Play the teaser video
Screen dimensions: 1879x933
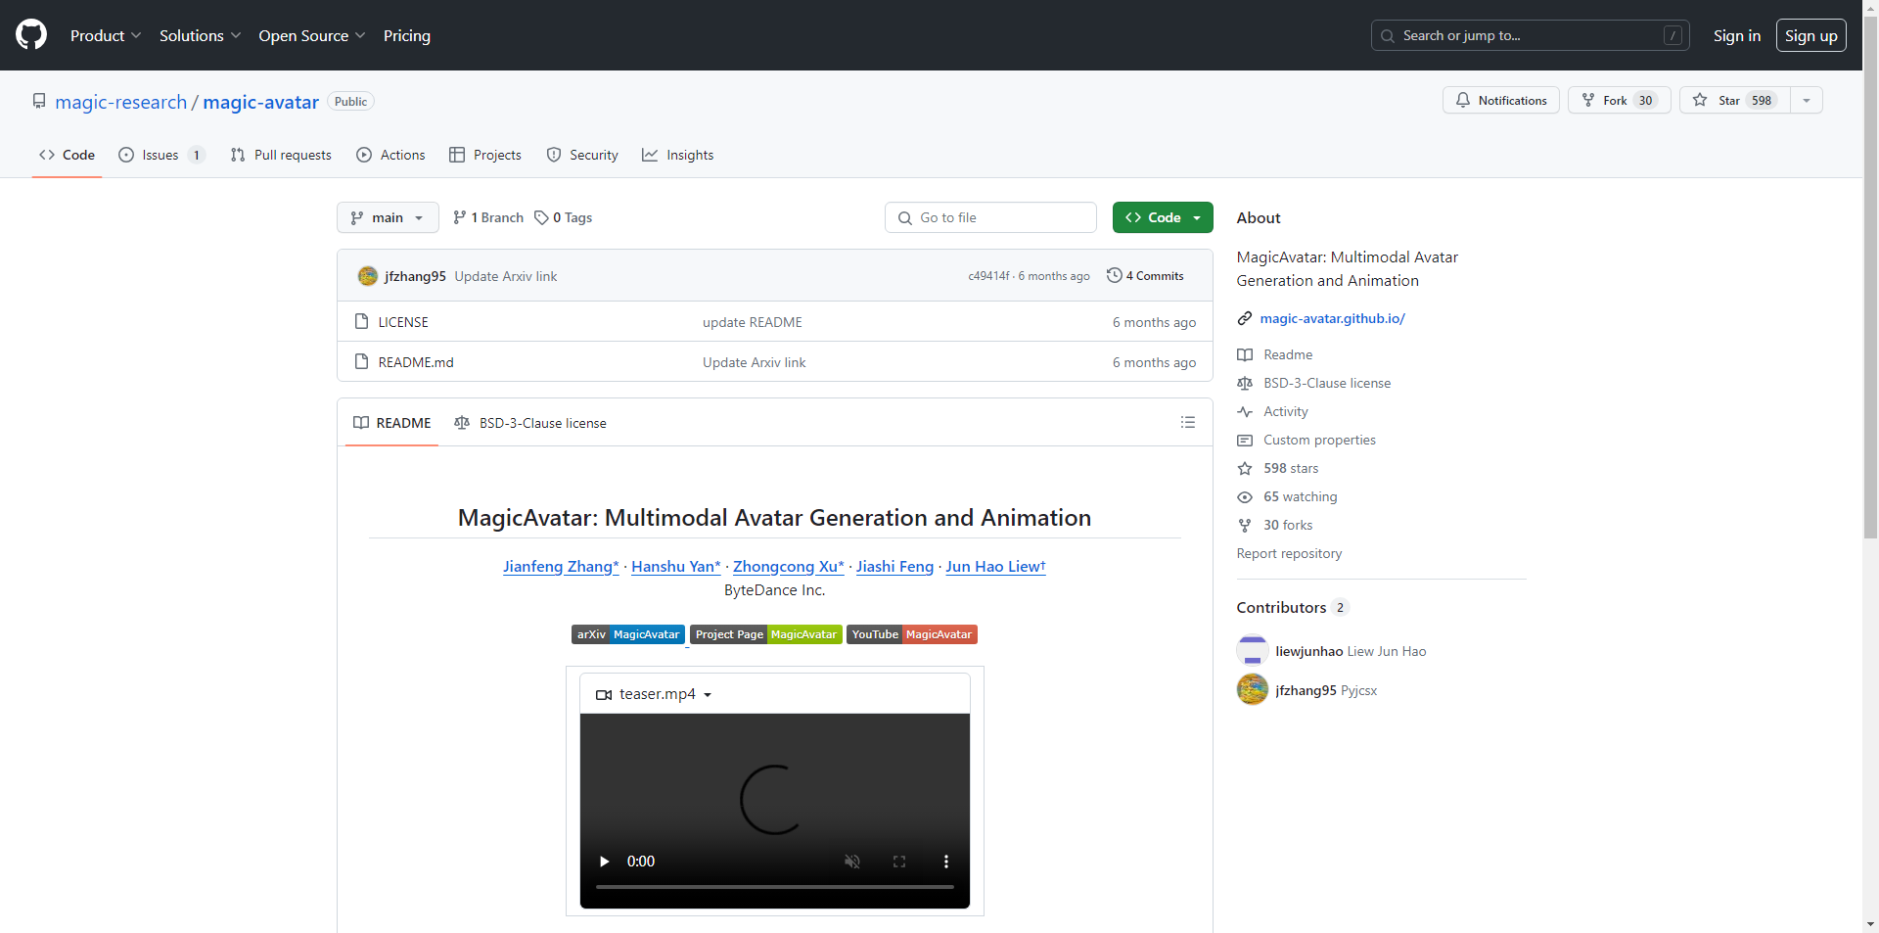(605, 862)
